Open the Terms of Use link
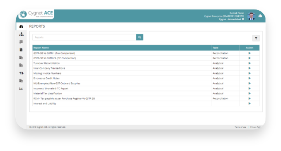The image size is (281, 151). coord(240,127)
